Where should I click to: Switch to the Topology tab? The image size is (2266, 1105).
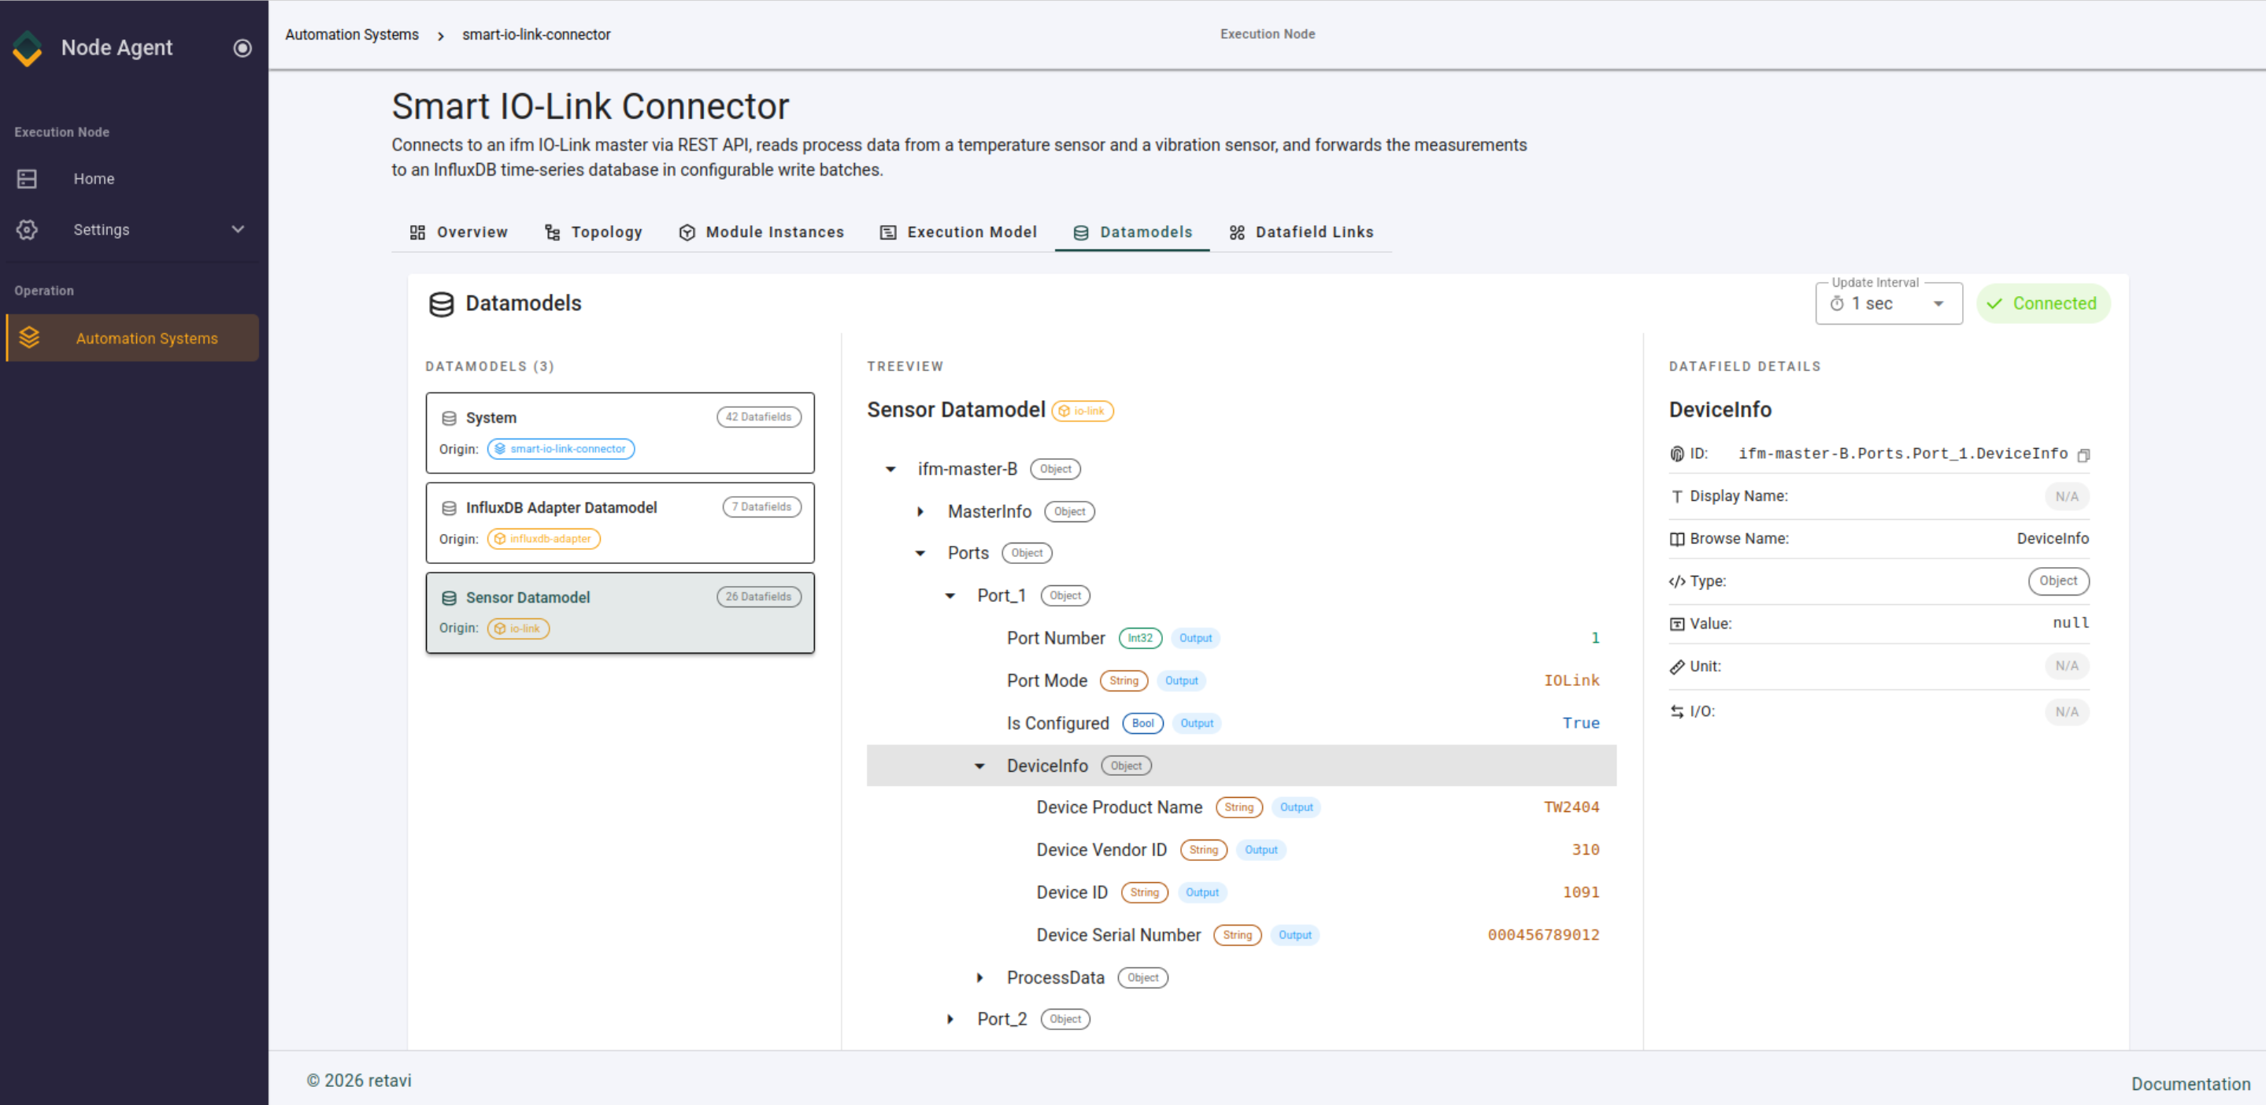593,232
